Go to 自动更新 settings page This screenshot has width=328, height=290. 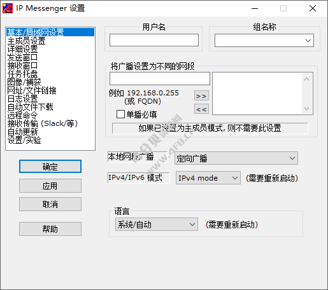[x=22, y=132]
